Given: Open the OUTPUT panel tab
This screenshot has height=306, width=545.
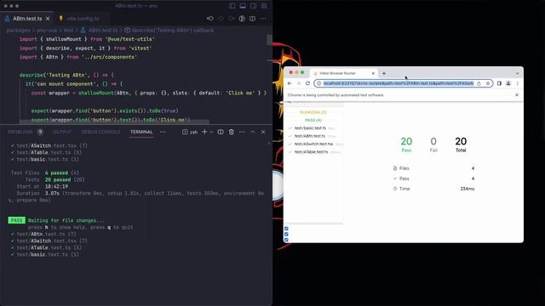Looking at the screenshot, I should pyautogui.click(x=62, y=132).
